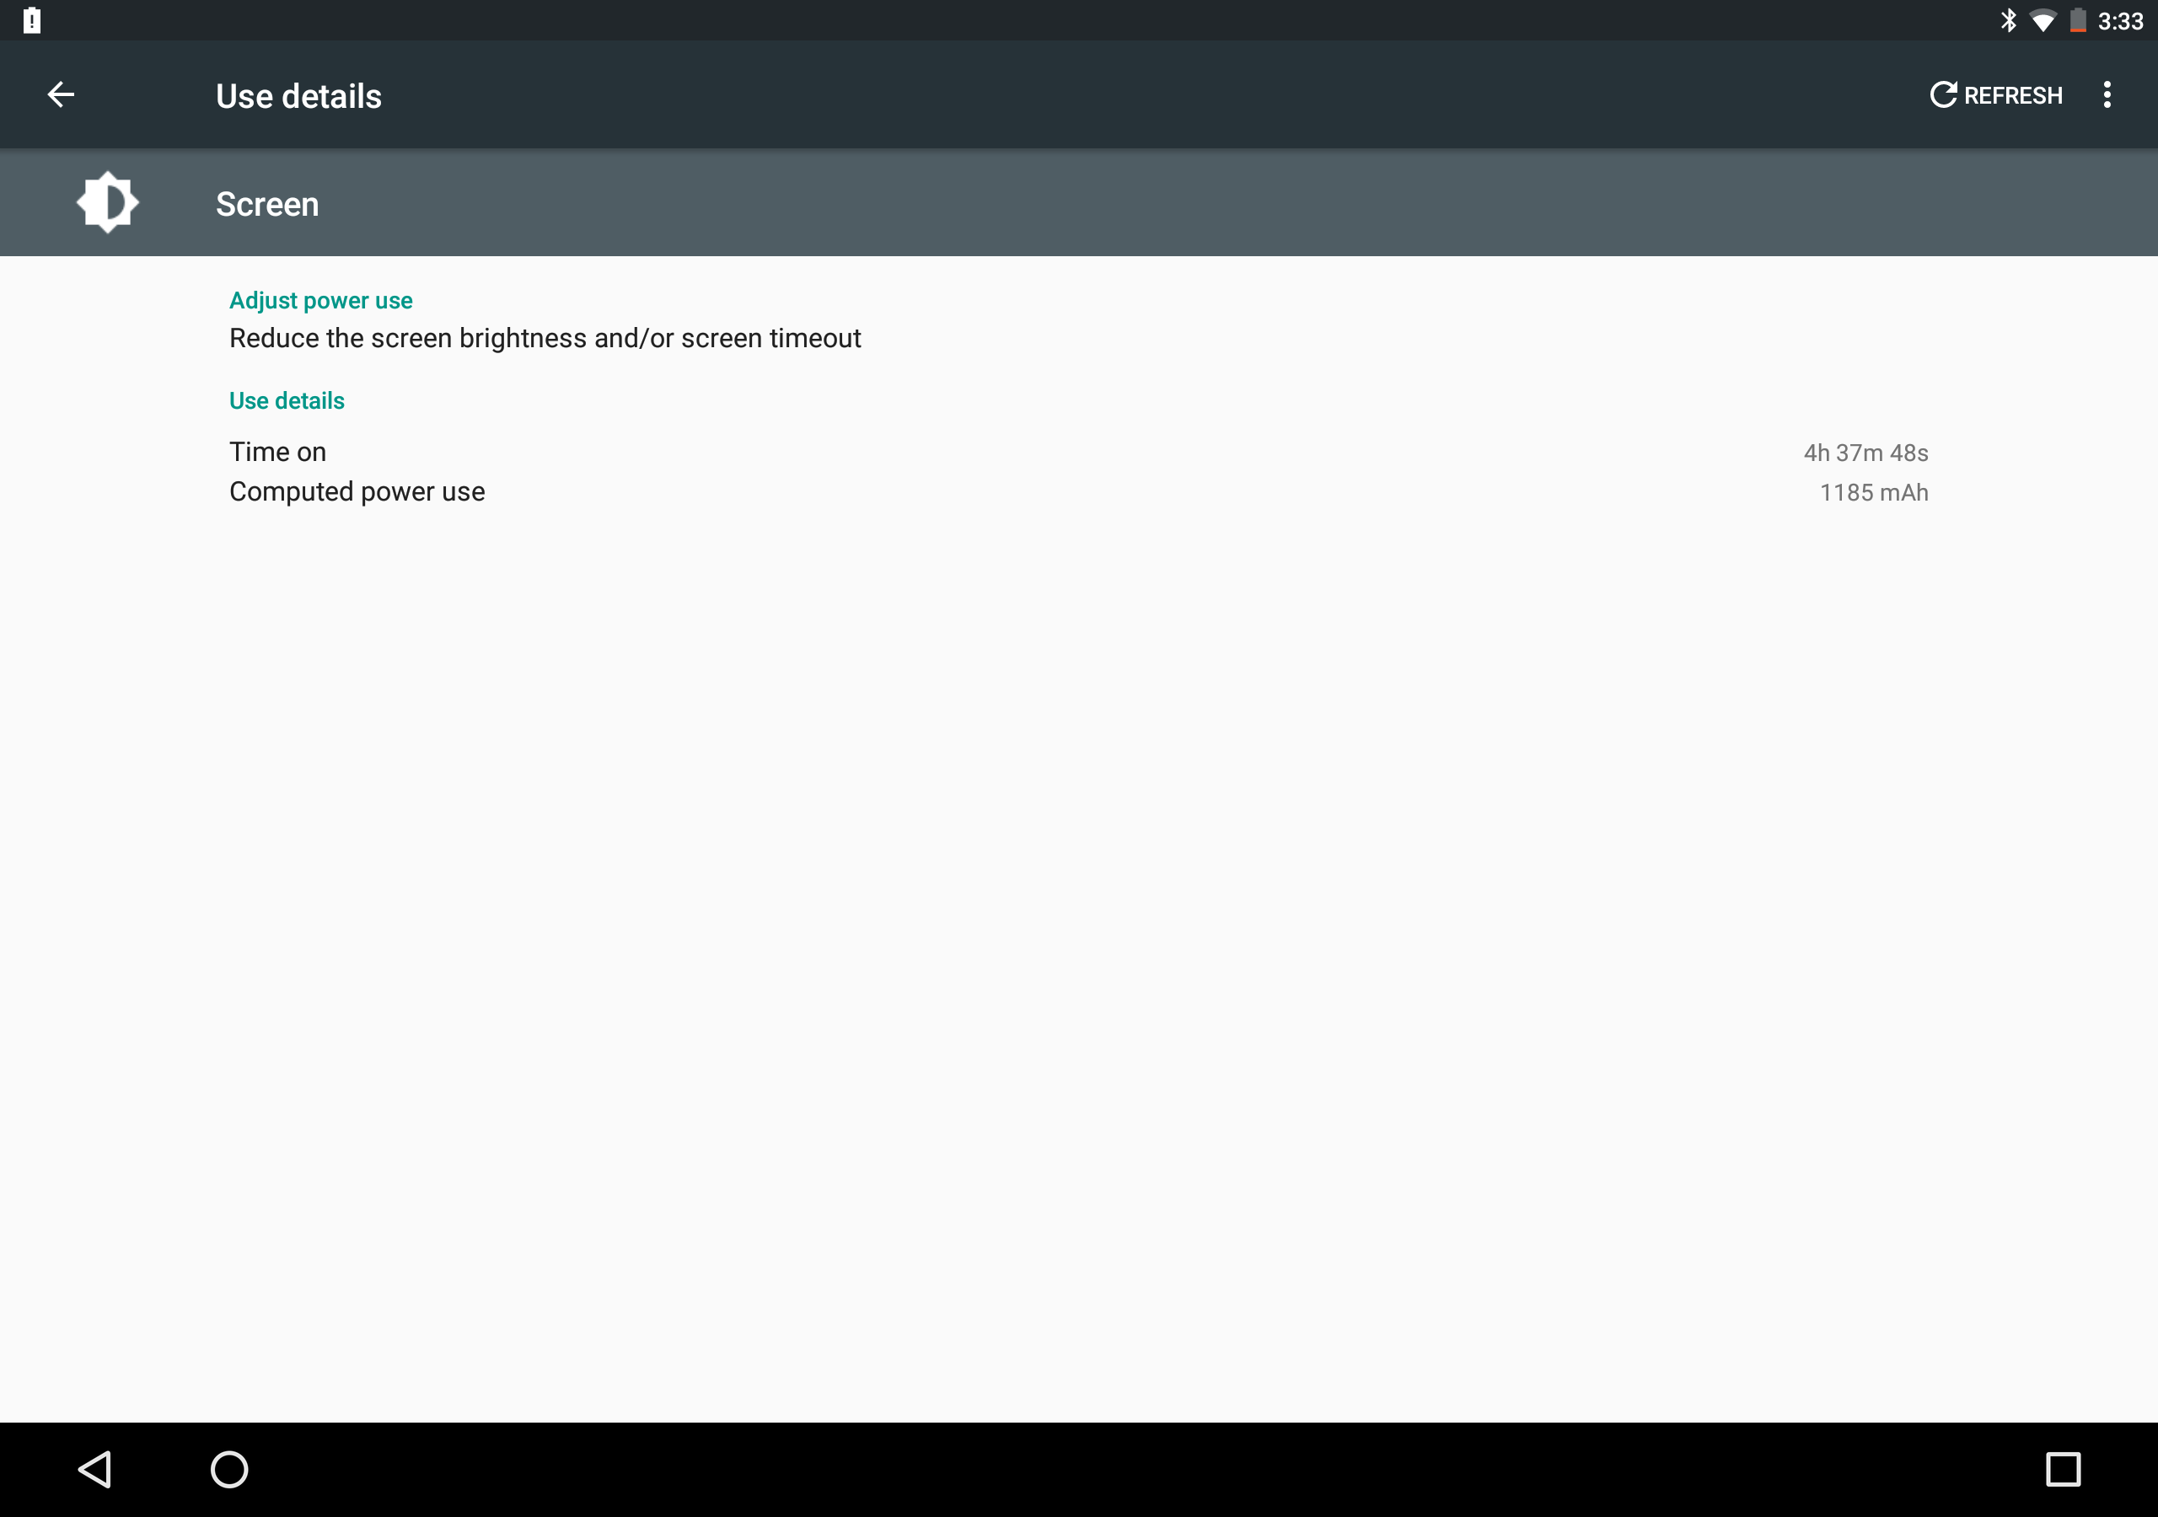Screen dimensions: 2158x1517
Task: Tap the back arrow in the toolbar
Action: click(x=61, y=95)
